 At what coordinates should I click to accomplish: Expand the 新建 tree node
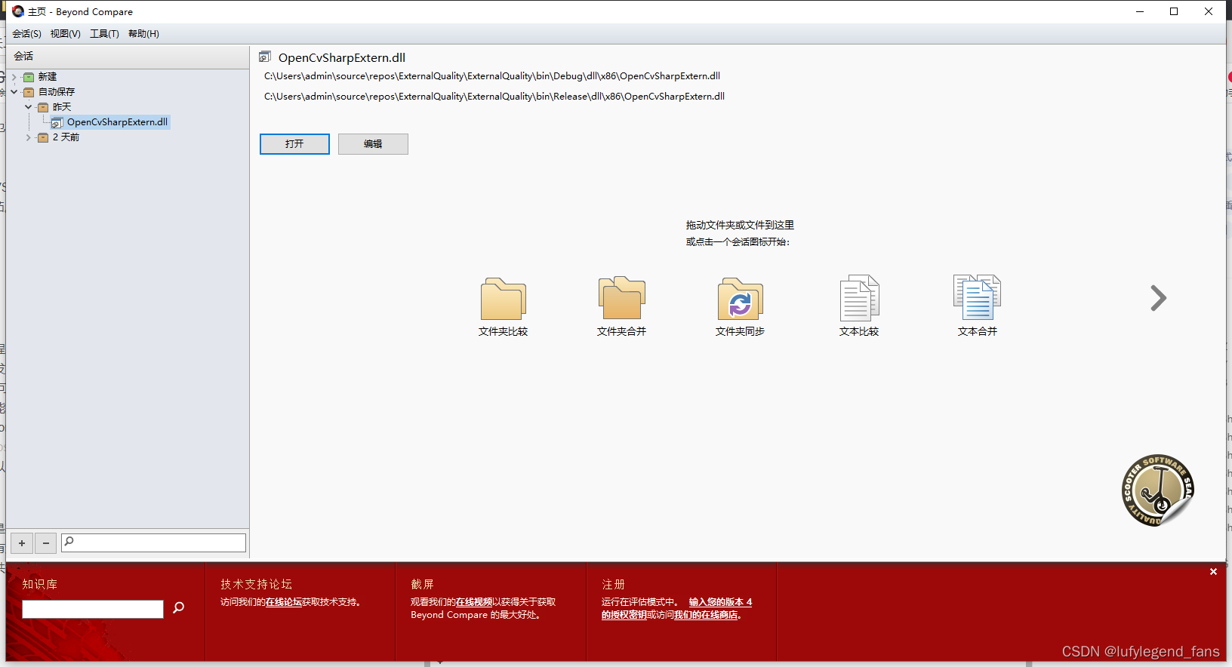click(14, 77)
